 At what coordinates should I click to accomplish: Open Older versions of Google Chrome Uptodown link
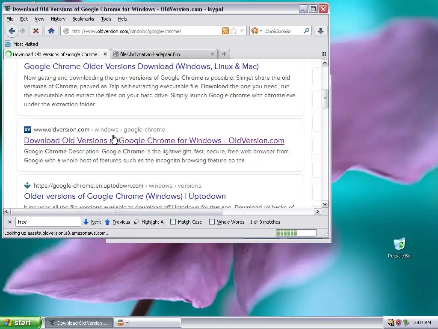pos(125,196)
